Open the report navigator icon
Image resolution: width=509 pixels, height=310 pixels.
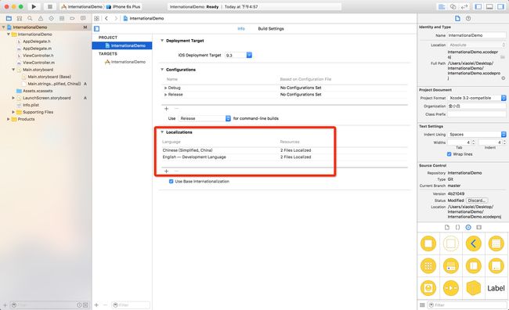pyautogui.click(x=83, y=19)
